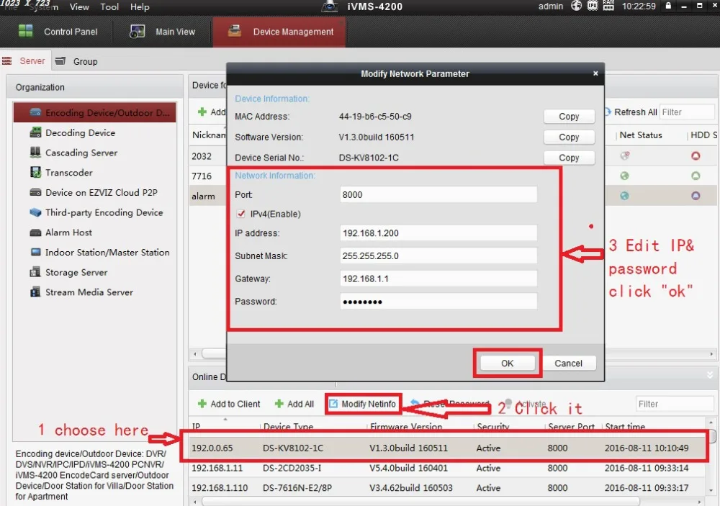Click Modify Netinfo button
Image resolution: width=720 pixels, height=506 pixels.
(363, 404)
